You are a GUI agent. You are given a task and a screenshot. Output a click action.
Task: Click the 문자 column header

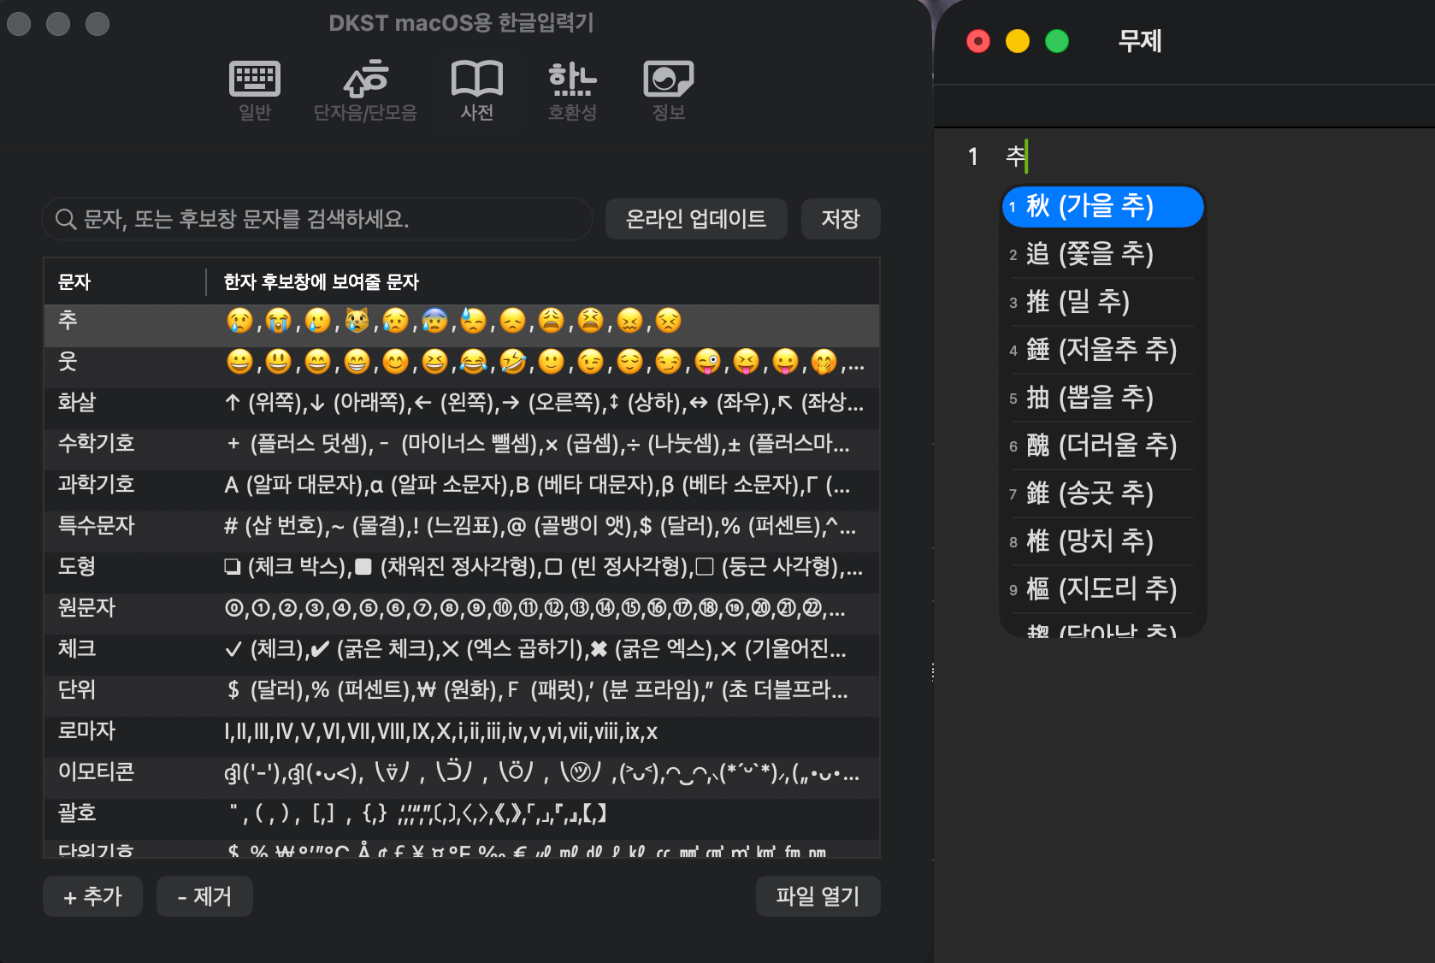tap(125, 281)
